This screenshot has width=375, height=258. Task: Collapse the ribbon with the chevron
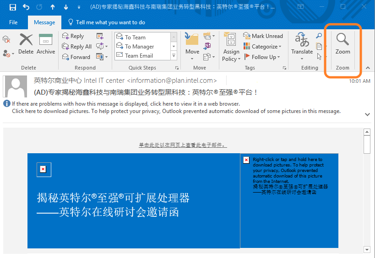(x=368, y=68)
